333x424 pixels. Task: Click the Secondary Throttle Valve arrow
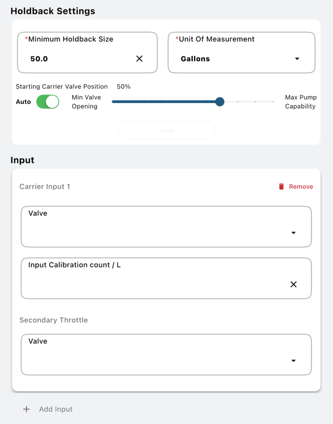(293, 361)
